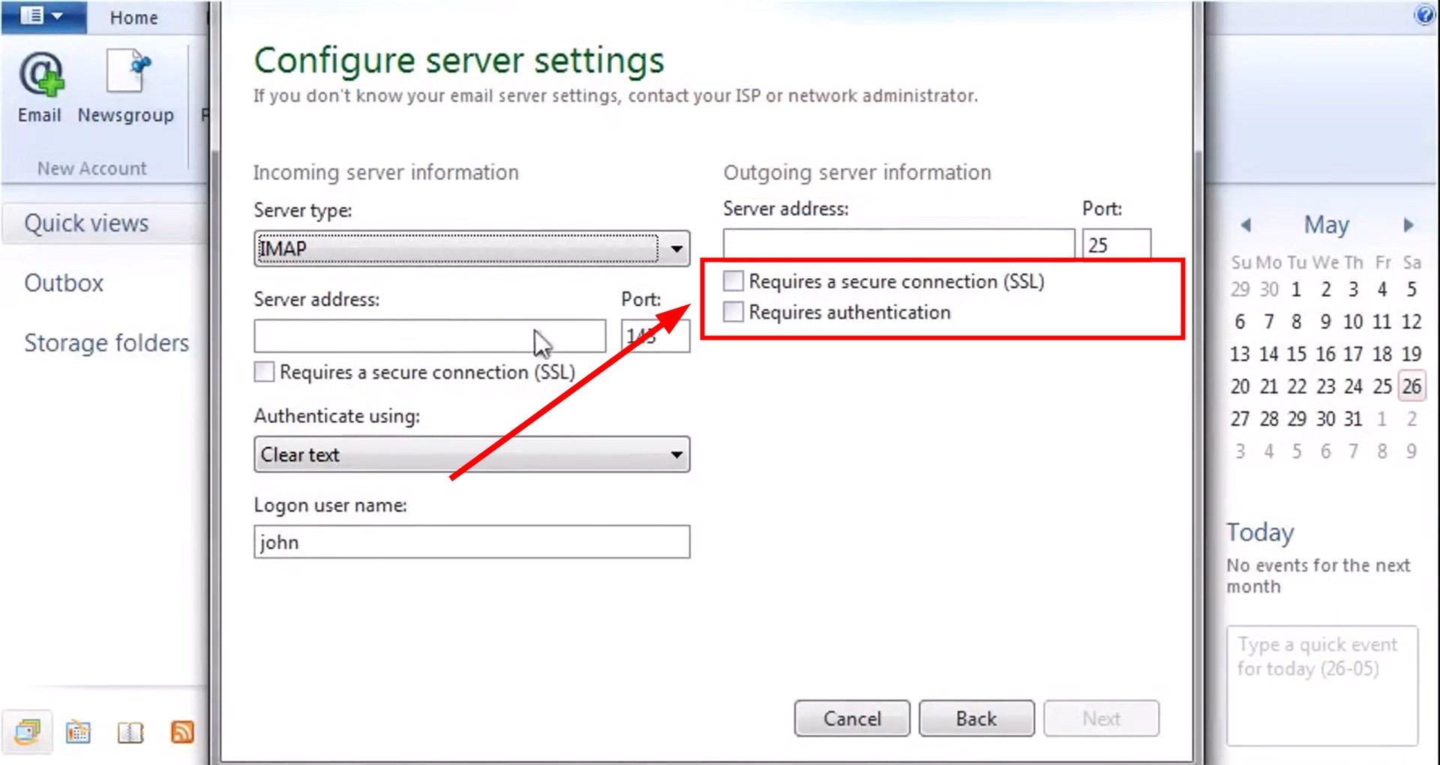Open the RSS Feeds icon
Image resolution: width=1440 pixels, height=765 pixels.
[182, 731]
